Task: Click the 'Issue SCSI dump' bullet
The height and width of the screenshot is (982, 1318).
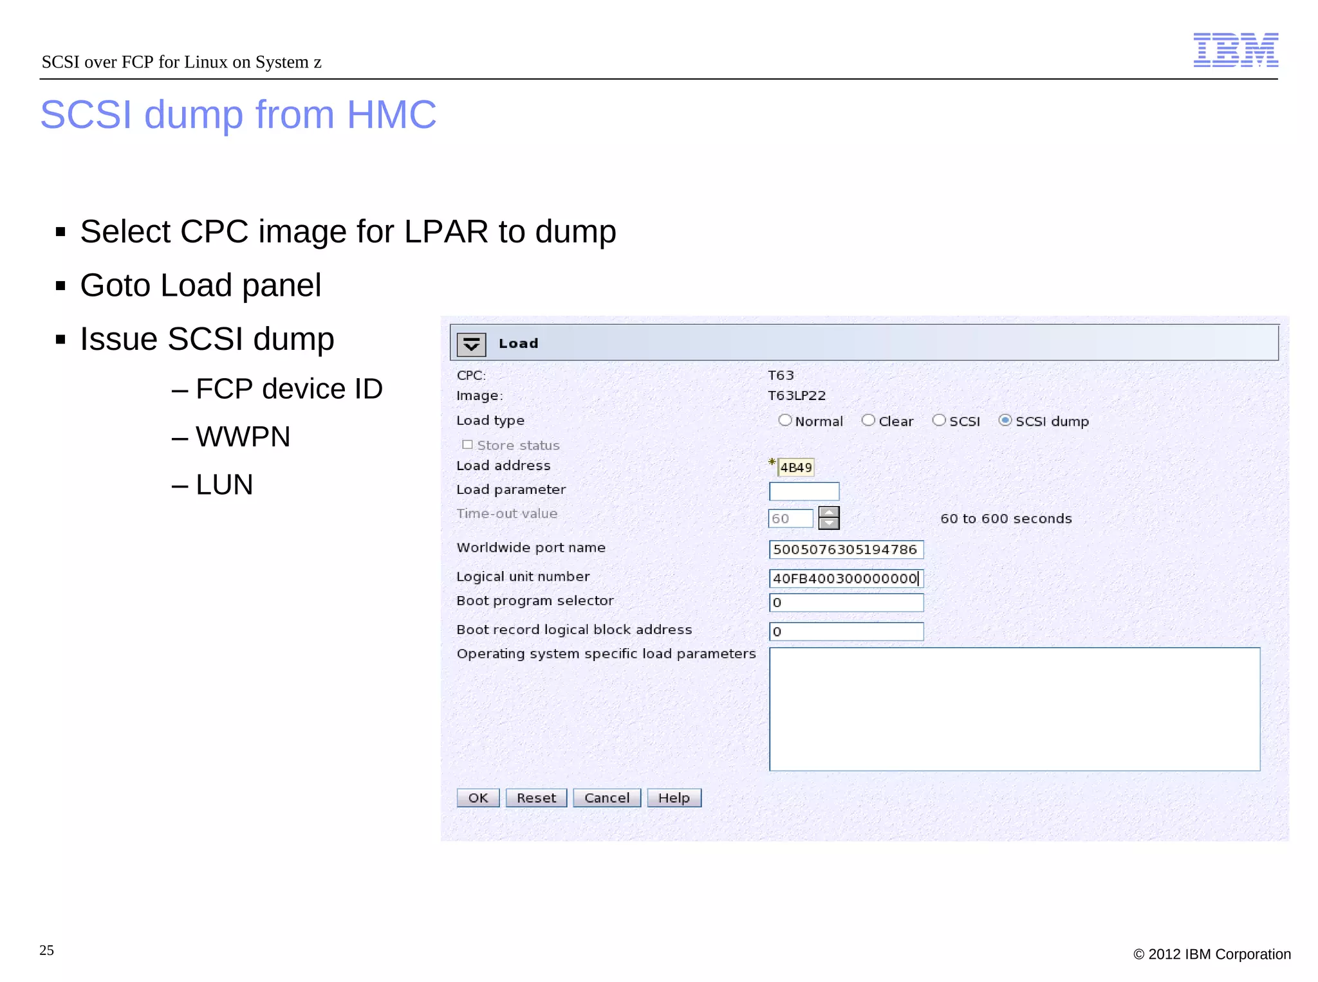Action: (x=207, y=339)
